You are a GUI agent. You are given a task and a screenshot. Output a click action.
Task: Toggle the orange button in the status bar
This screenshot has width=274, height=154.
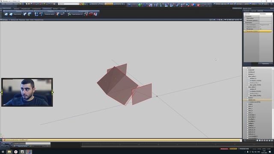233,149
